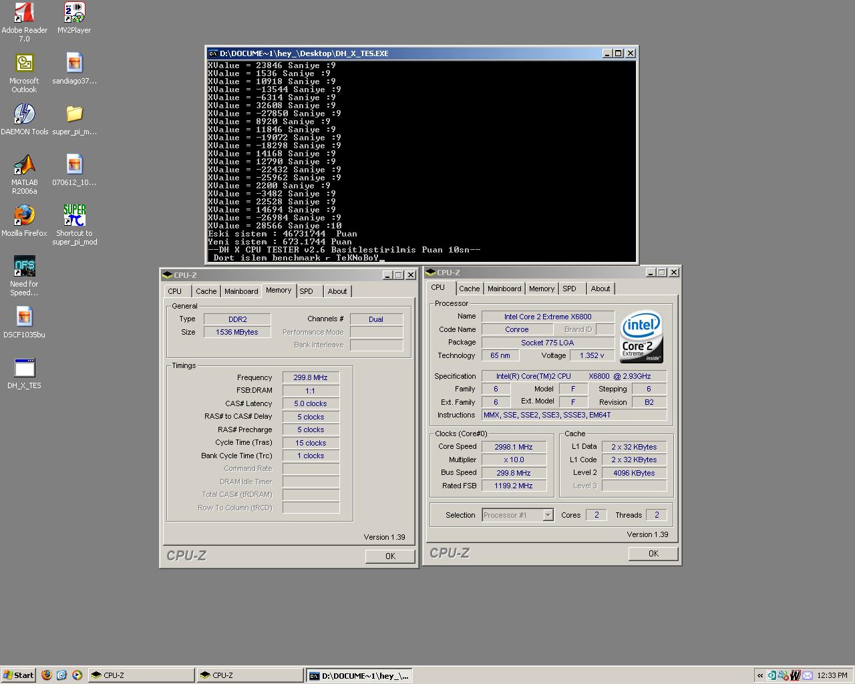Select Cache tab in right CPU-Z window
The width and height of the screenshot is (855, 684).
[x=469, y=289]
